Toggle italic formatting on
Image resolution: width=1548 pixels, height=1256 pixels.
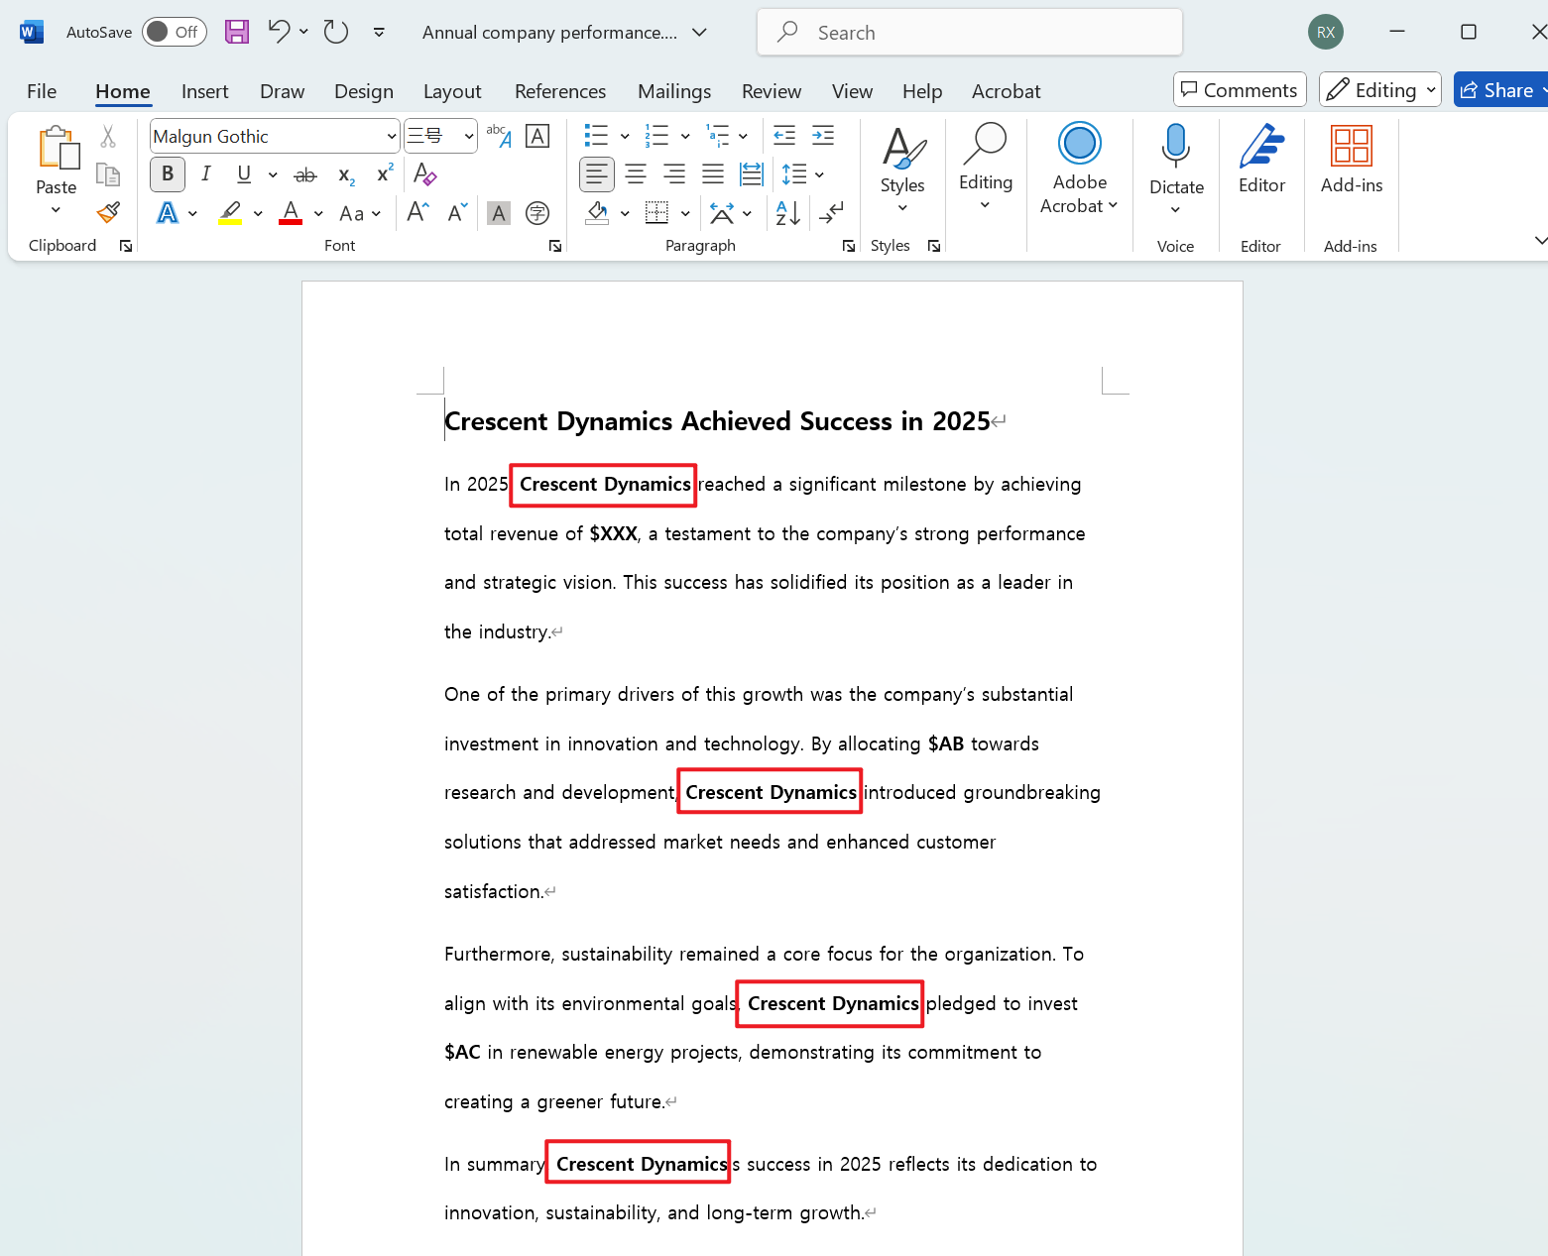point(205,174)
